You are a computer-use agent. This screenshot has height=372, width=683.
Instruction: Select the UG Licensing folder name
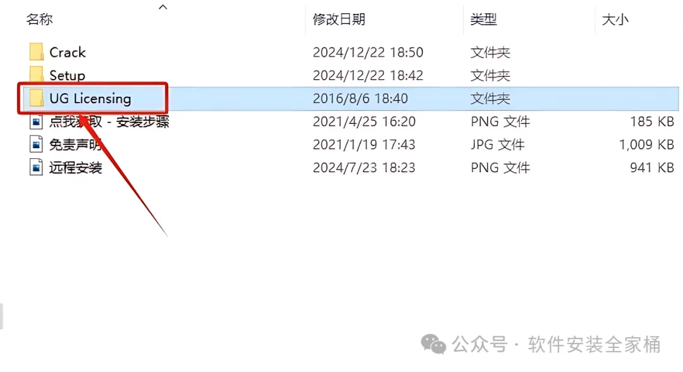[90, 99]
